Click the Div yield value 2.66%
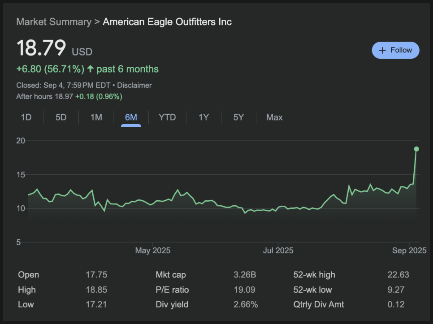433x324 pixels. click(246, 304)
